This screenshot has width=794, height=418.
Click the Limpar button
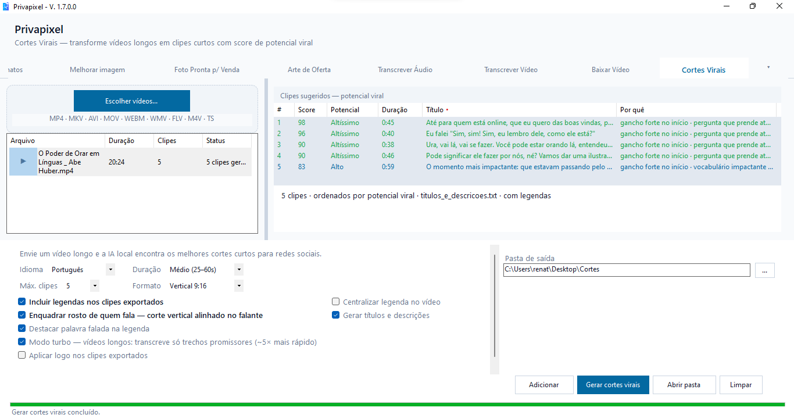tap(741, 385)
